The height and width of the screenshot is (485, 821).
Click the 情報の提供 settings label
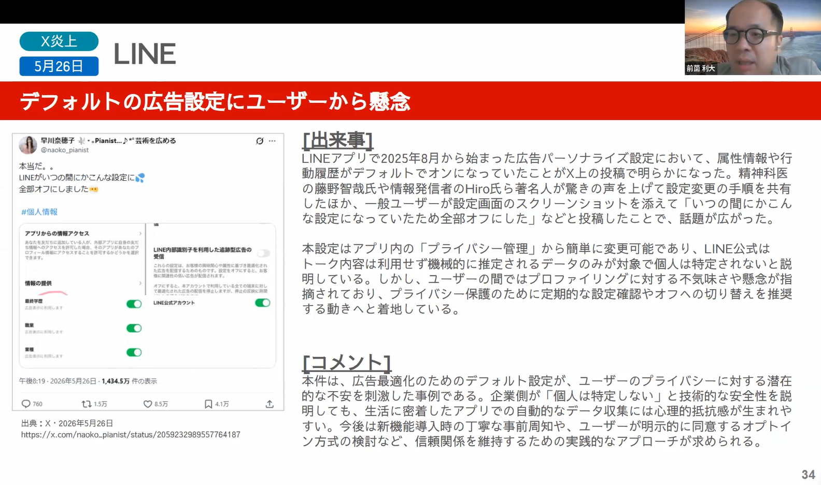(38, 283)
